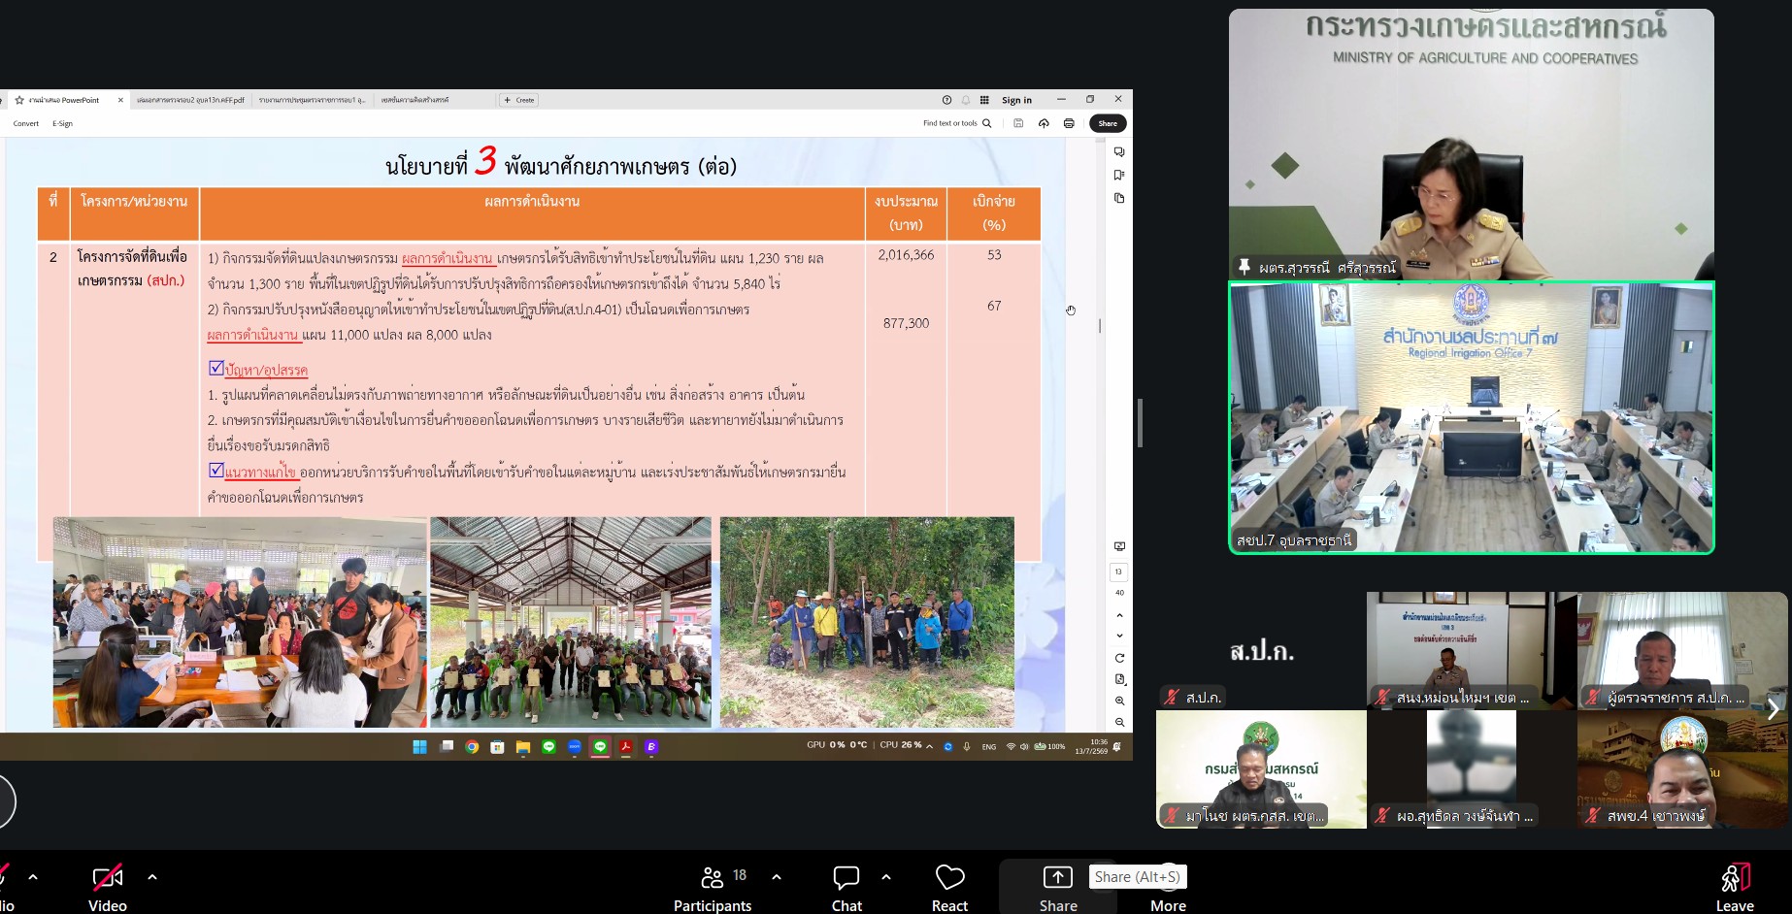1792x914 pixels.
Task: Click the current page number box showing 13
Action: (x=1118, y=571)
